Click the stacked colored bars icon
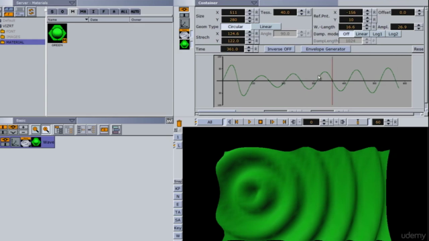This screenshot has width=429, height=241. [x=116, y=129]
